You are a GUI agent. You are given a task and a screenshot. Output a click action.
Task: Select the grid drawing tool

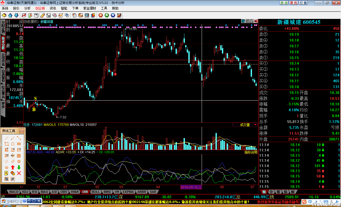(19, 155)
